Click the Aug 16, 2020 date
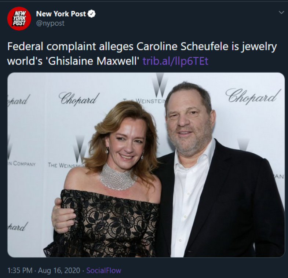Image resolution: width=288 pixels, height=278 pixels. [x=58, y=271]
